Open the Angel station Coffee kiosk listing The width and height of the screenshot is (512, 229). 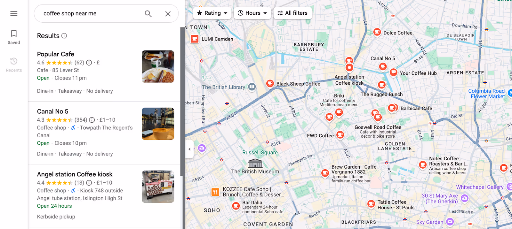pyautogui.click(x=75, y=174)
